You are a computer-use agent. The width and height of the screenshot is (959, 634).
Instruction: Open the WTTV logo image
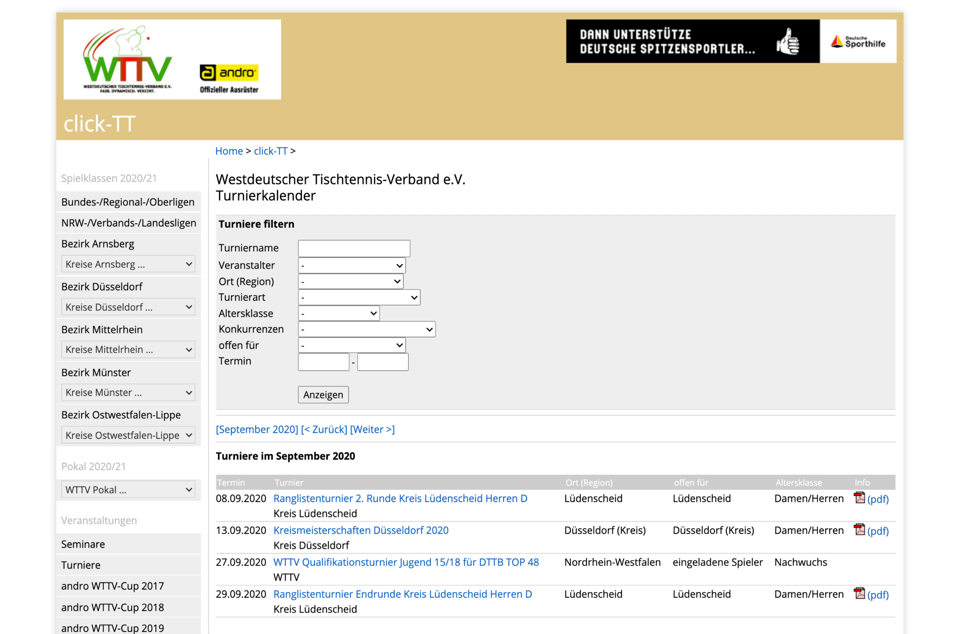point(127,59)
